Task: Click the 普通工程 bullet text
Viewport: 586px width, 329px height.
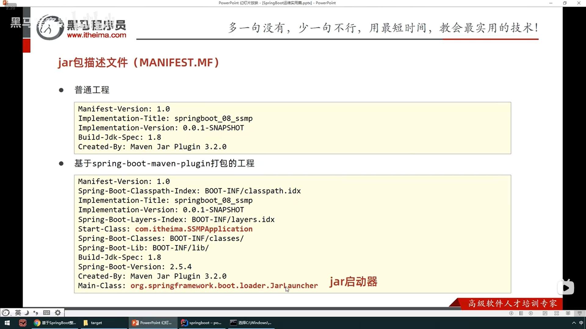Action: coord(92,90)
